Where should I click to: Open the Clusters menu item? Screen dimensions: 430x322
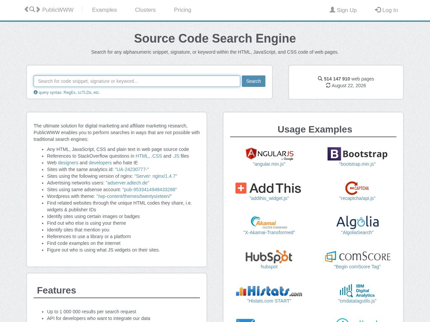(145, 10)
